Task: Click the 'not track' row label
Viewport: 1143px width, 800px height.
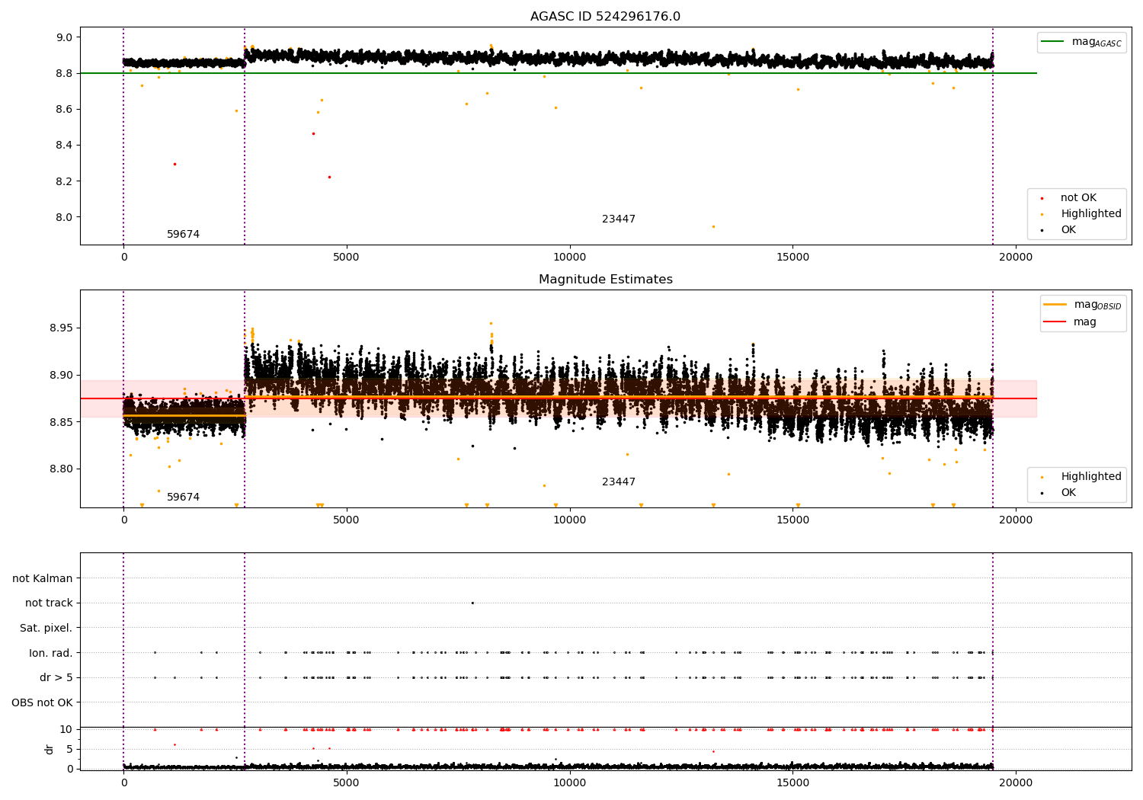Action: coord(49,603)
